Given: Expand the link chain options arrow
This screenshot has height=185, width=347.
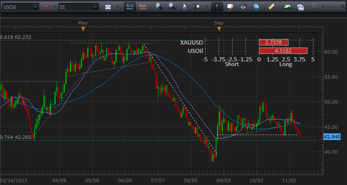Looking at the screenshot, I should 55,7.
